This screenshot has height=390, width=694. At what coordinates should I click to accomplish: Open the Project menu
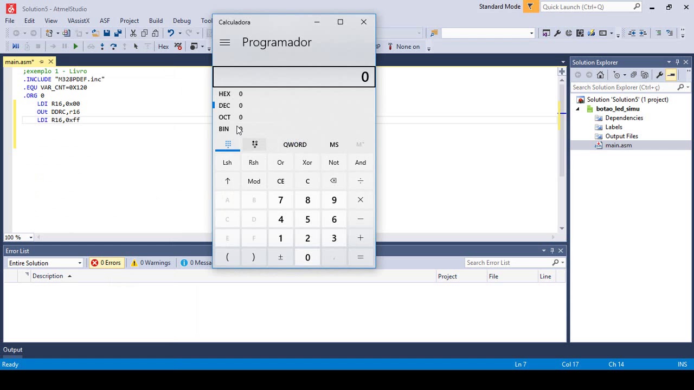point(129,21)
